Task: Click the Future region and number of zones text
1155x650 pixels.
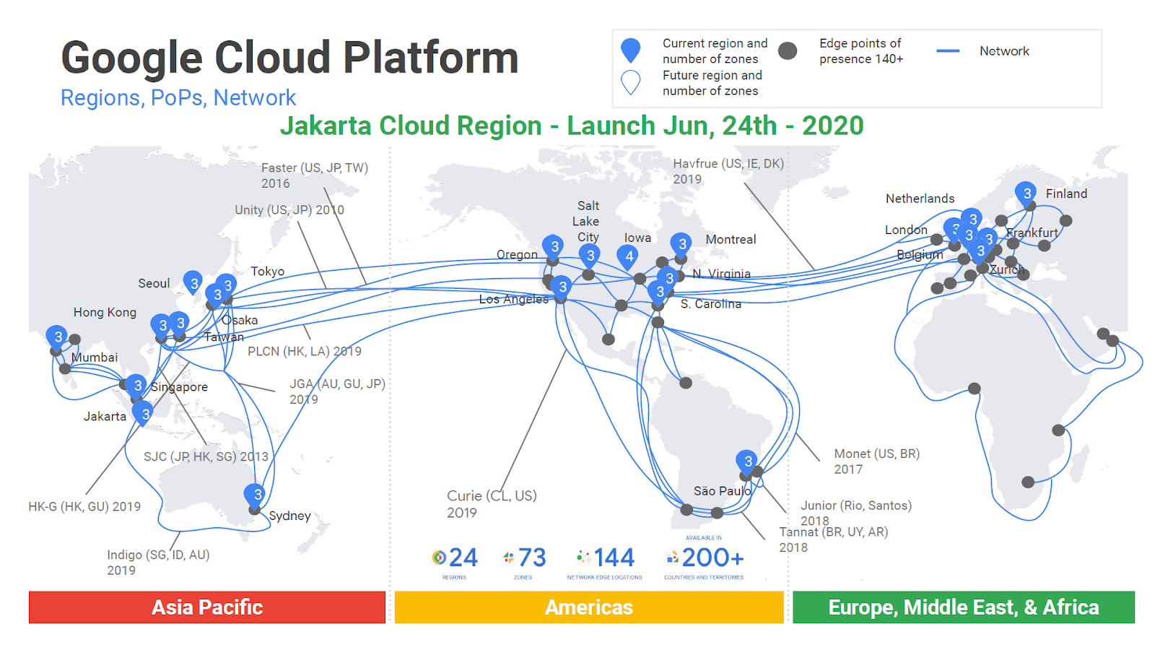Action: (712, 83)
